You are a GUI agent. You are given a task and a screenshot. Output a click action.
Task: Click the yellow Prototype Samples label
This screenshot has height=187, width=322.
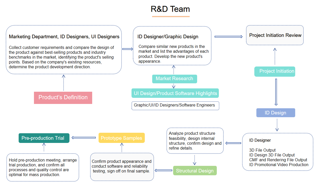click(122, 138)
